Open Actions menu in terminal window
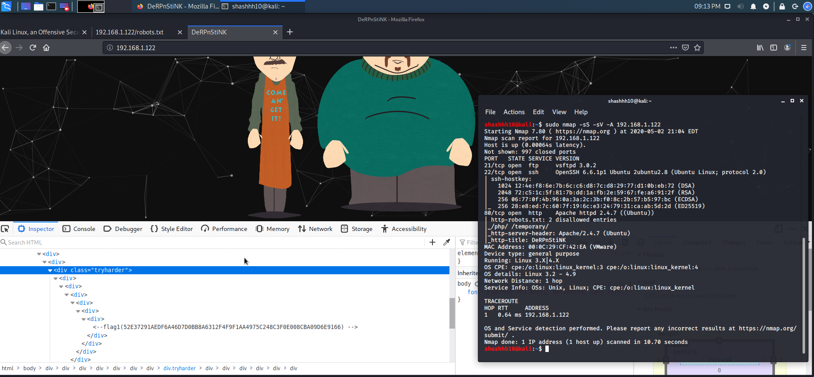Viewport: 814px width, 377px height. tap(514, 112)
